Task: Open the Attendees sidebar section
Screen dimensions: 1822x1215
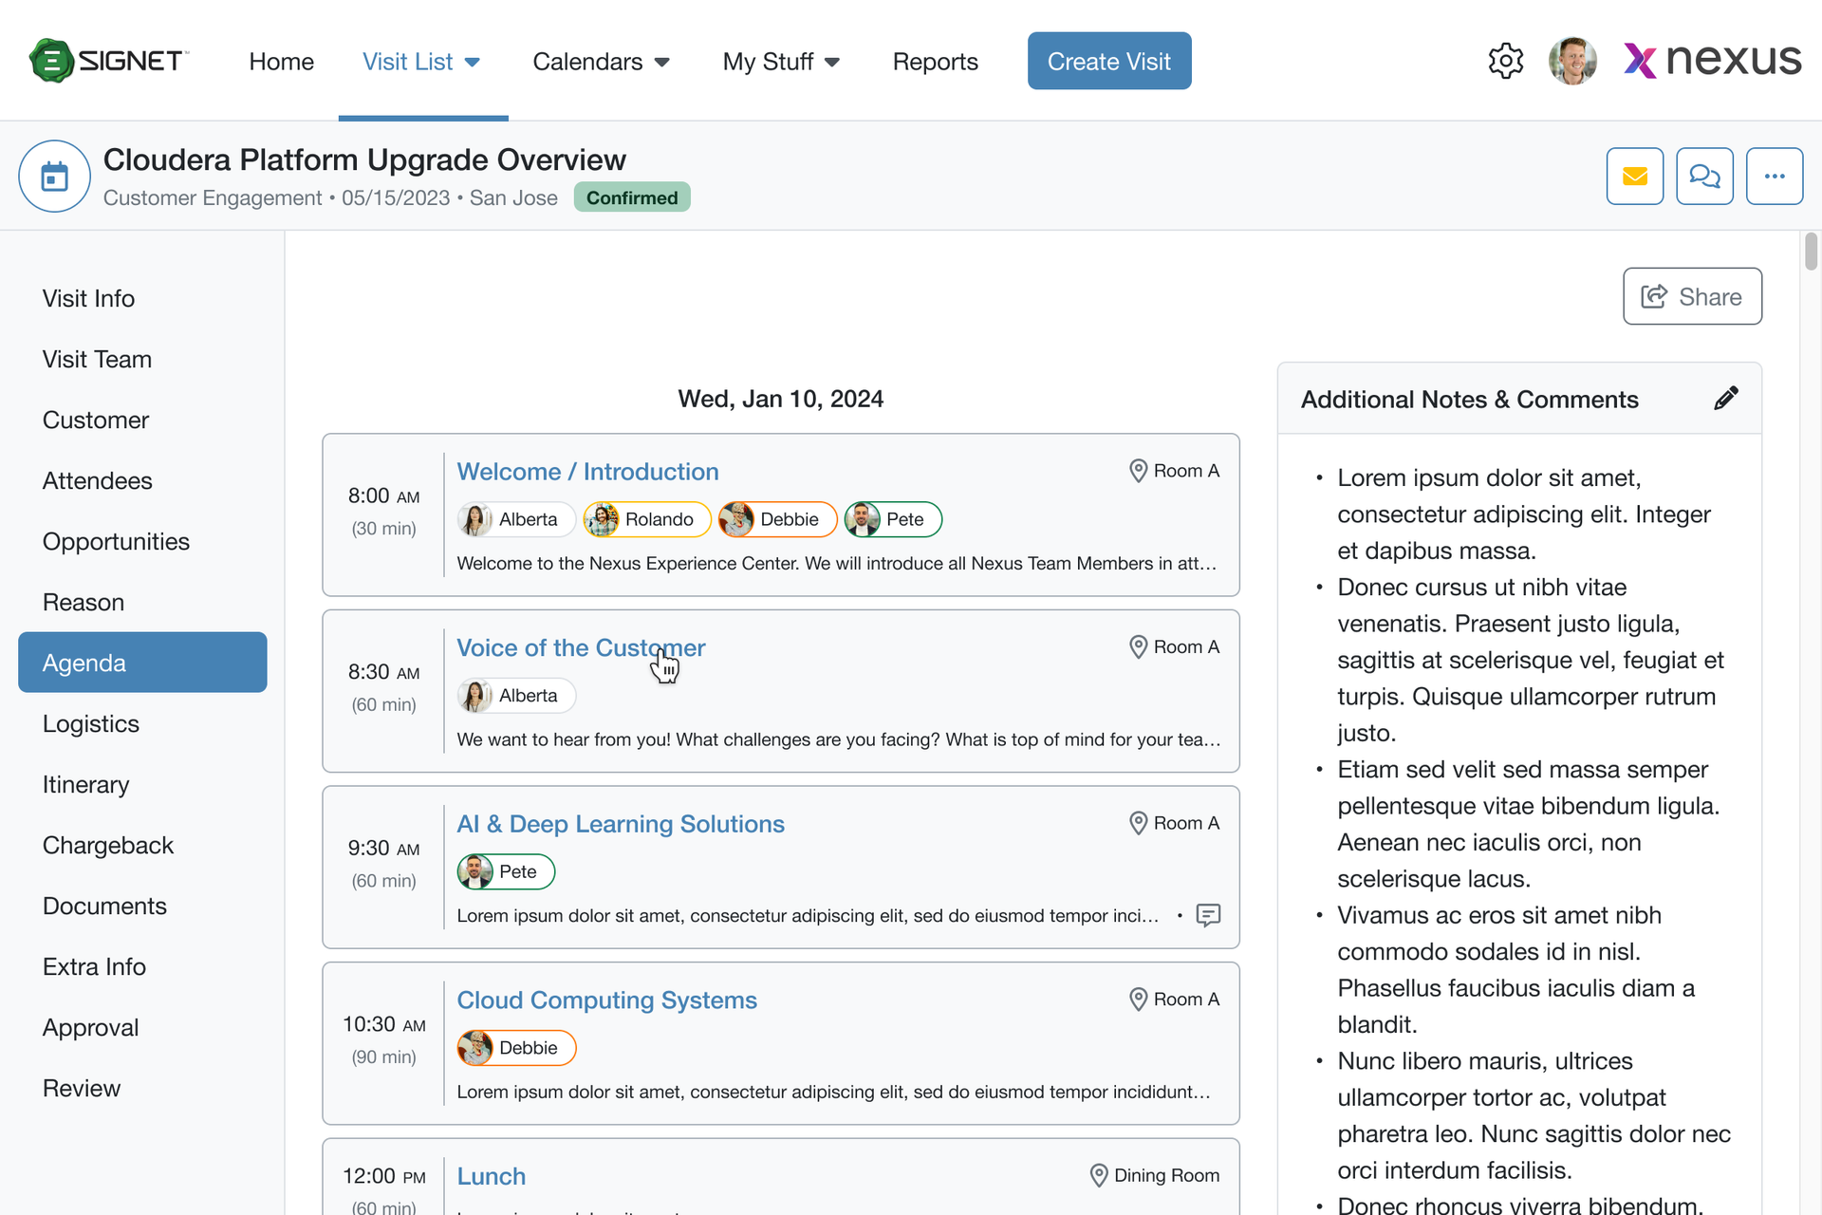Action: pos(97,480)
